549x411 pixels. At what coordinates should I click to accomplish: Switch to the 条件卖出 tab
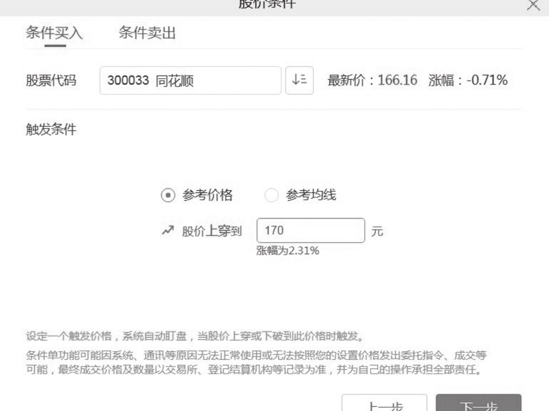[x=147, y=33]
